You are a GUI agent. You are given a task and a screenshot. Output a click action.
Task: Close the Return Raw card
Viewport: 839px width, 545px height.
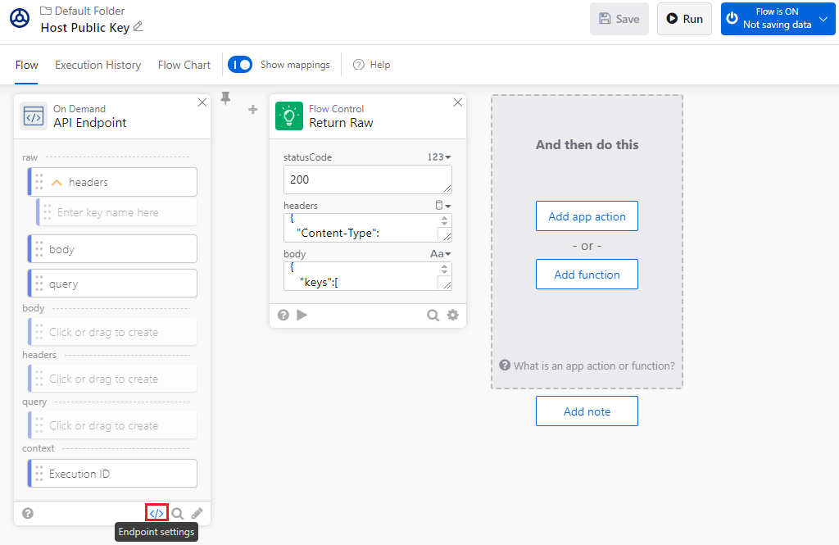pyautogui.click(x=458, y=102)
